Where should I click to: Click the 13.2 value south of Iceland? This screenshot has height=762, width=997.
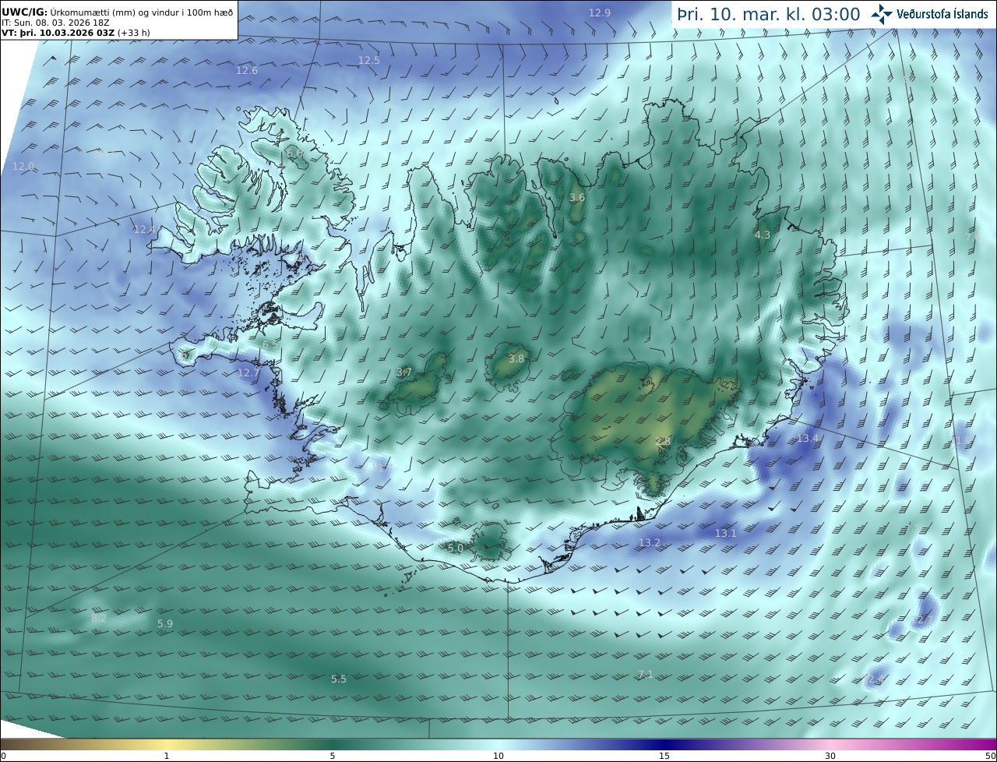[649, 542]
